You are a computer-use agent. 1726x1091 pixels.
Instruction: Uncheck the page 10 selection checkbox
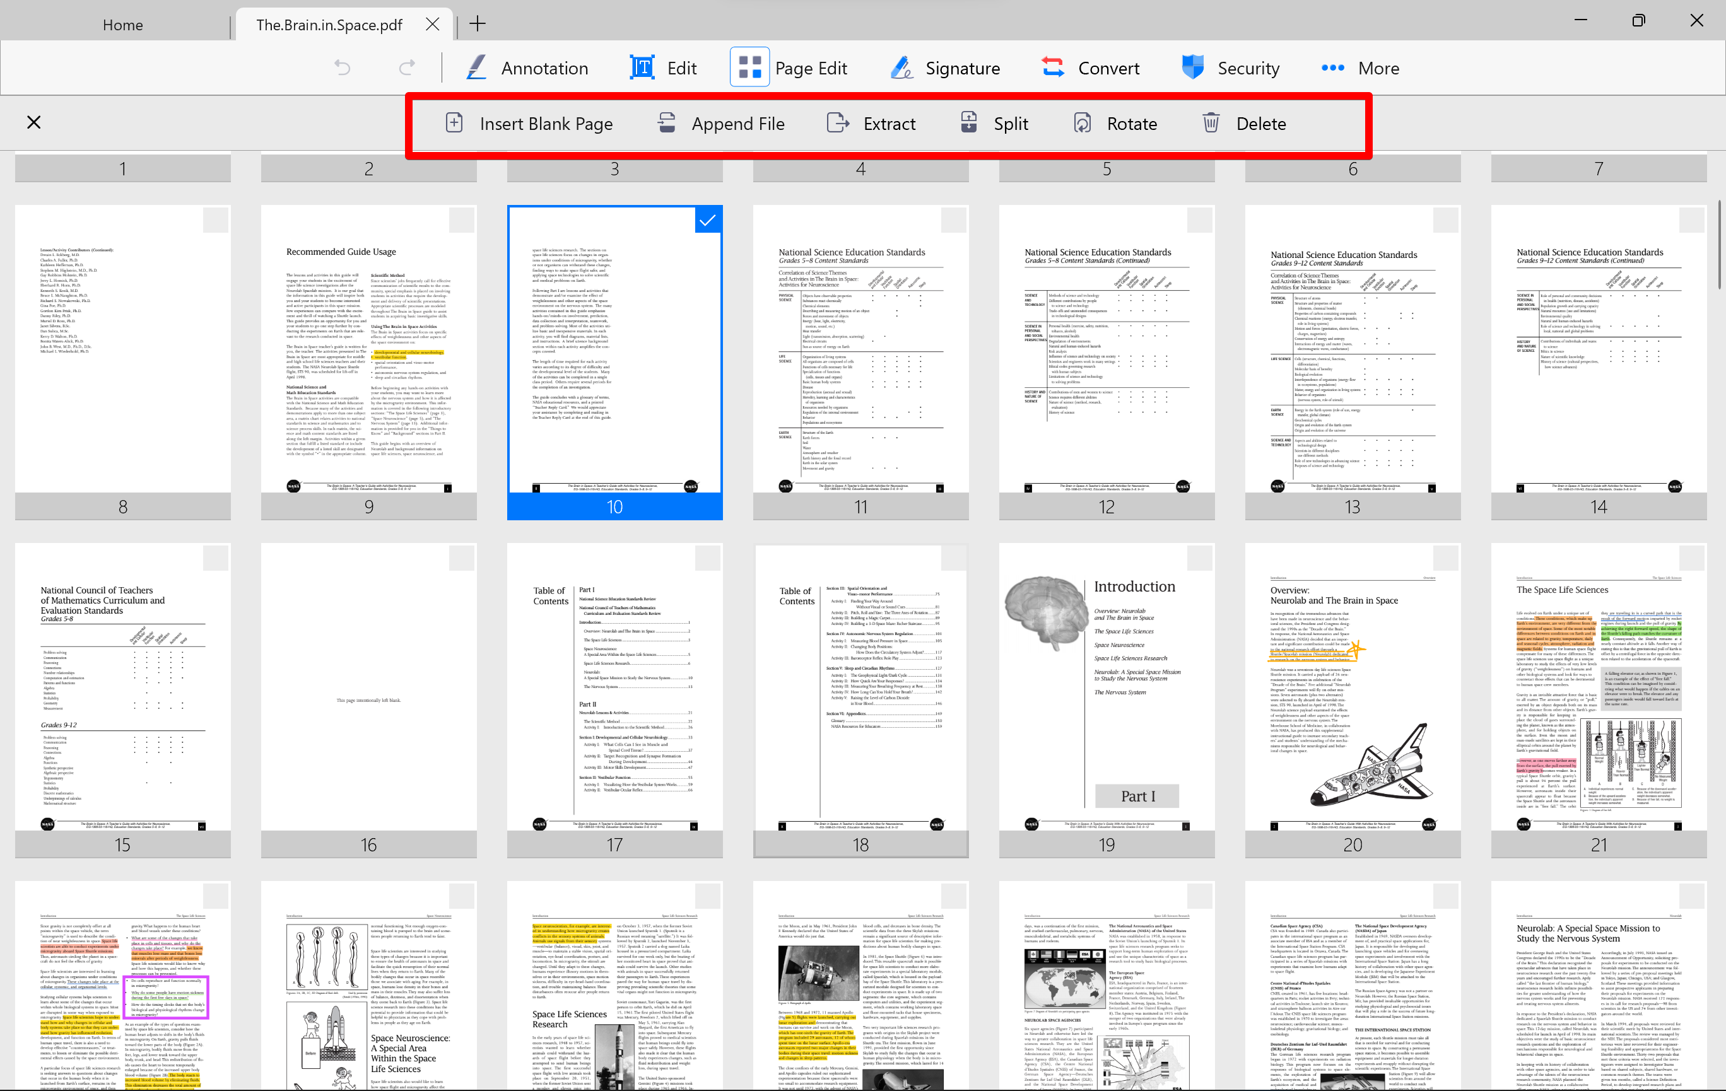[707, 220]
